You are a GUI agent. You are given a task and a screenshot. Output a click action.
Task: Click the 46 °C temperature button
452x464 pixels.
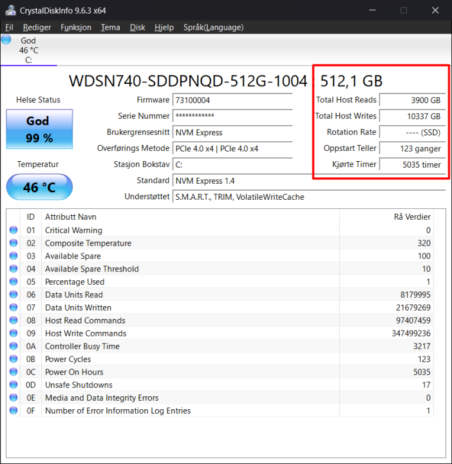[x=39, y=188]
